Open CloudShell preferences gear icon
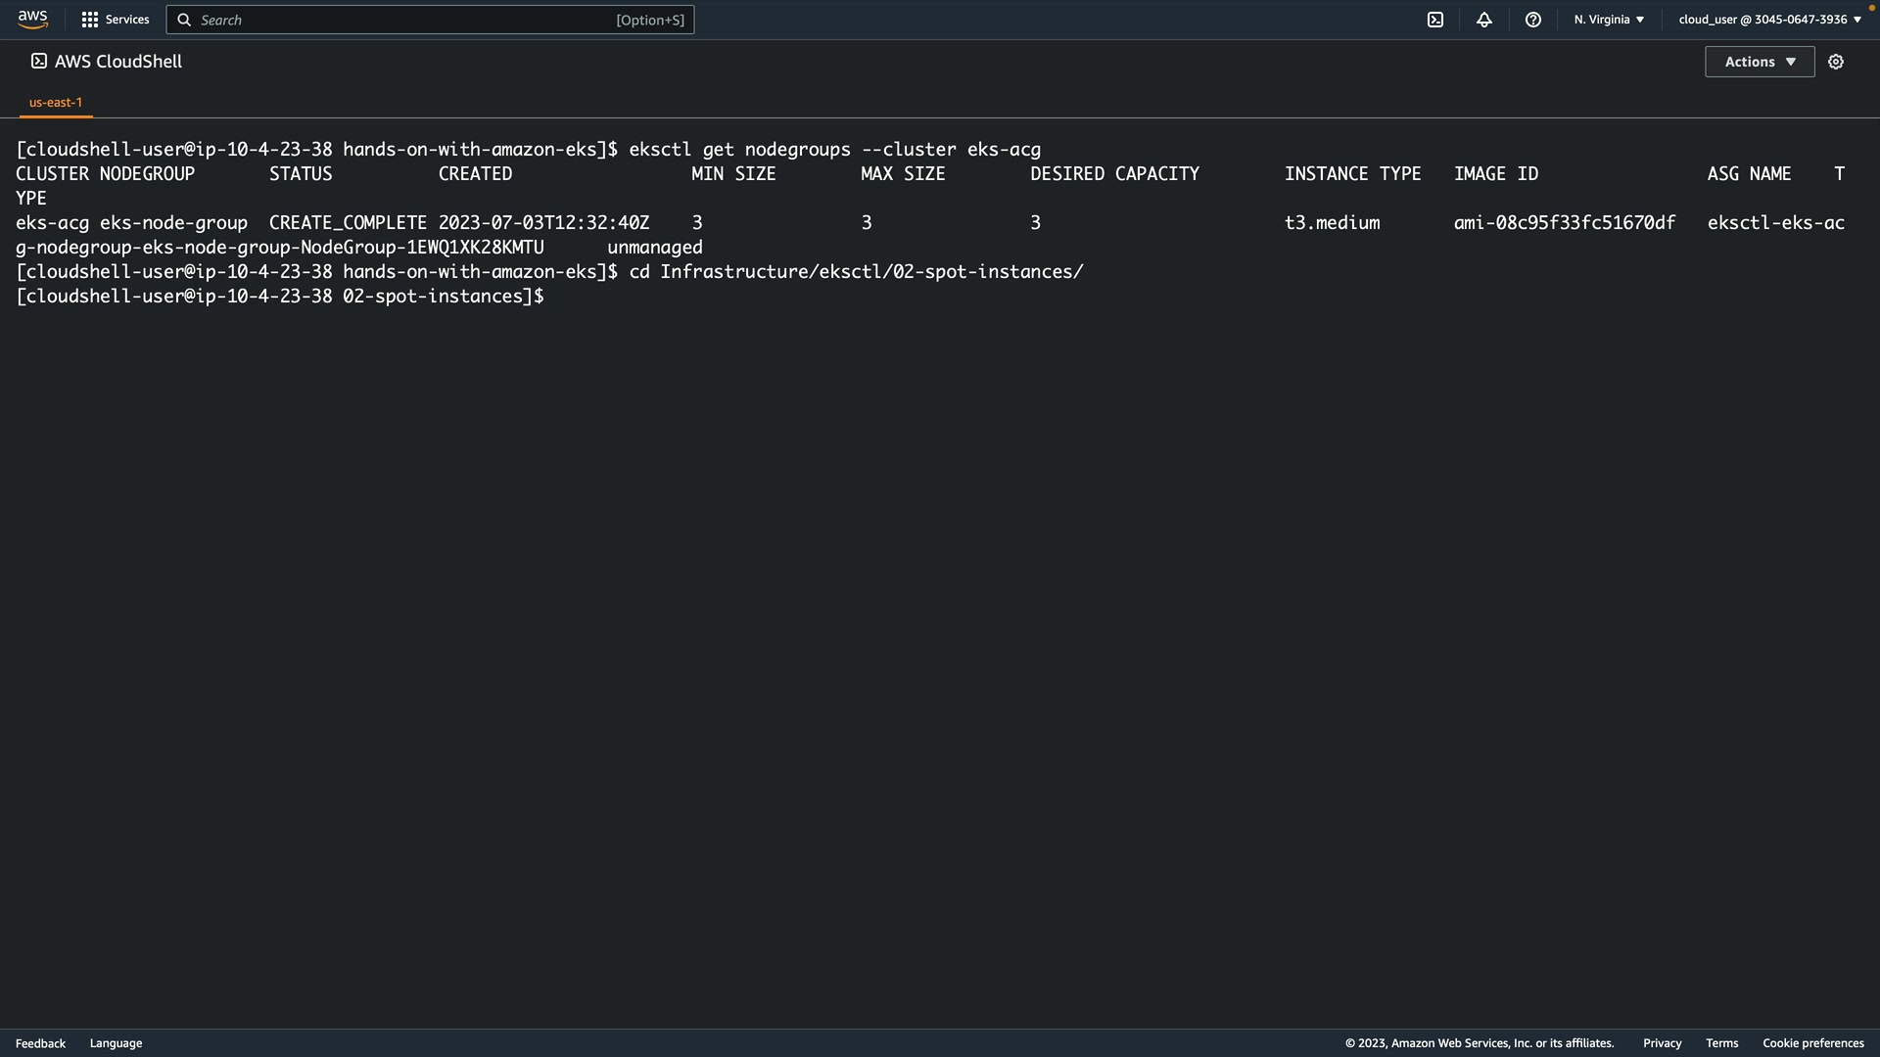The image size is (1880, 1057). (x=1836, y=62)
